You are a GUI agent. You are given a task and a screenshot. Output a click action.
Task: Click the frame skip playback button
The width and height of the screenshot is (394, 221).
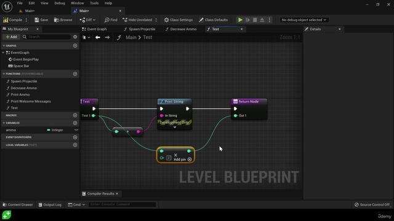click(x=247, y=20)
